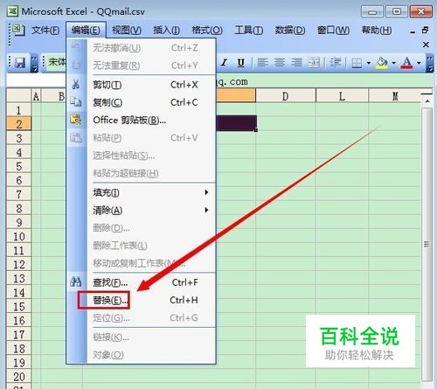Align text left in toolbar
This screenshot has width=437, height=389.
pos(262,62)
